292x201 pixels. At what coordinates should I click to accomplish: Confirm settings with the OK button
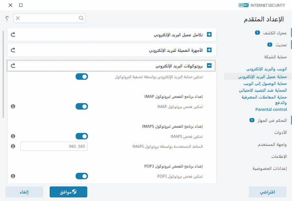tap(68, 192)
